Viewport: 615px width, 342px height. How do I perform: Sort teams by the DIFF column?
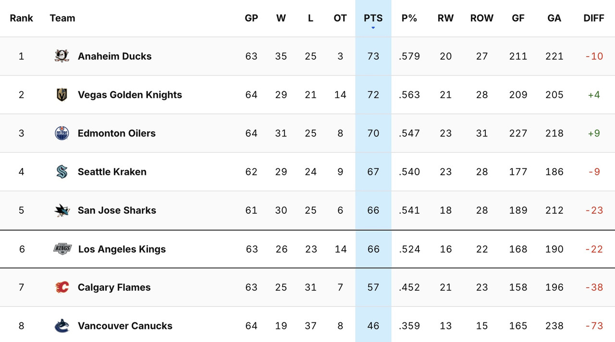(x=594, y=18)
